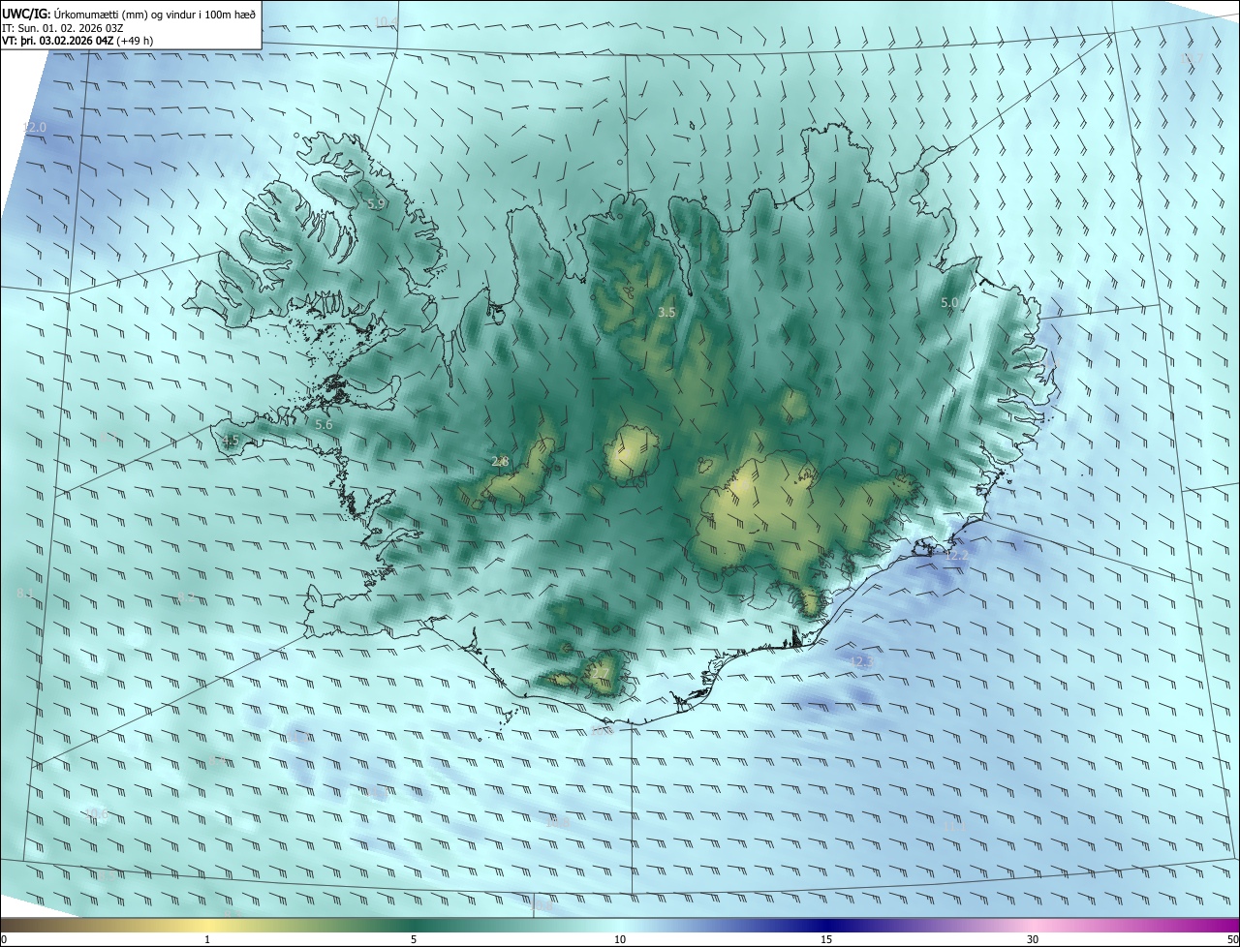1240x947 pixels.
Task: Click the colorbar tick label '30'
Action: tap(1033, 940)
